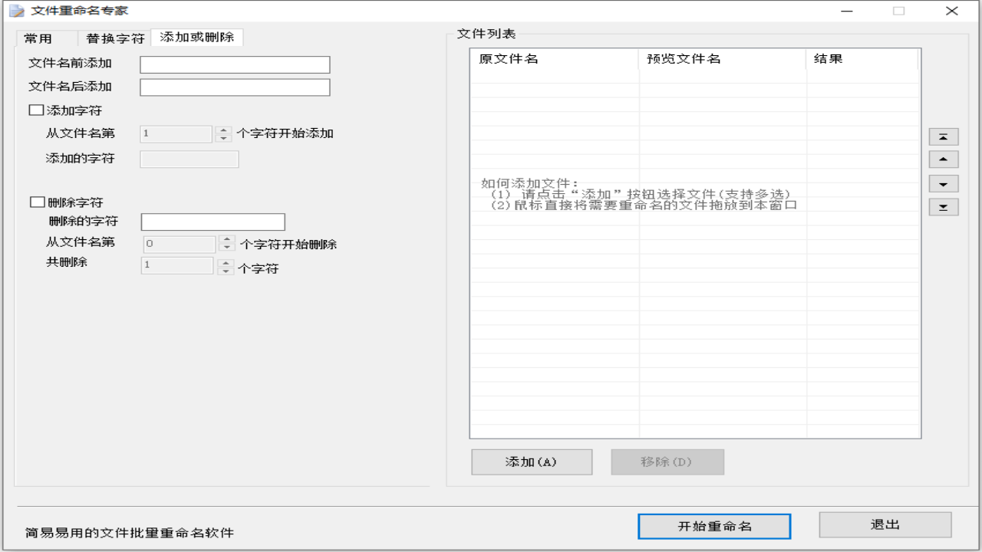
Task: Click the 删除的字符 input field
Action: click(x=213, y=222)
